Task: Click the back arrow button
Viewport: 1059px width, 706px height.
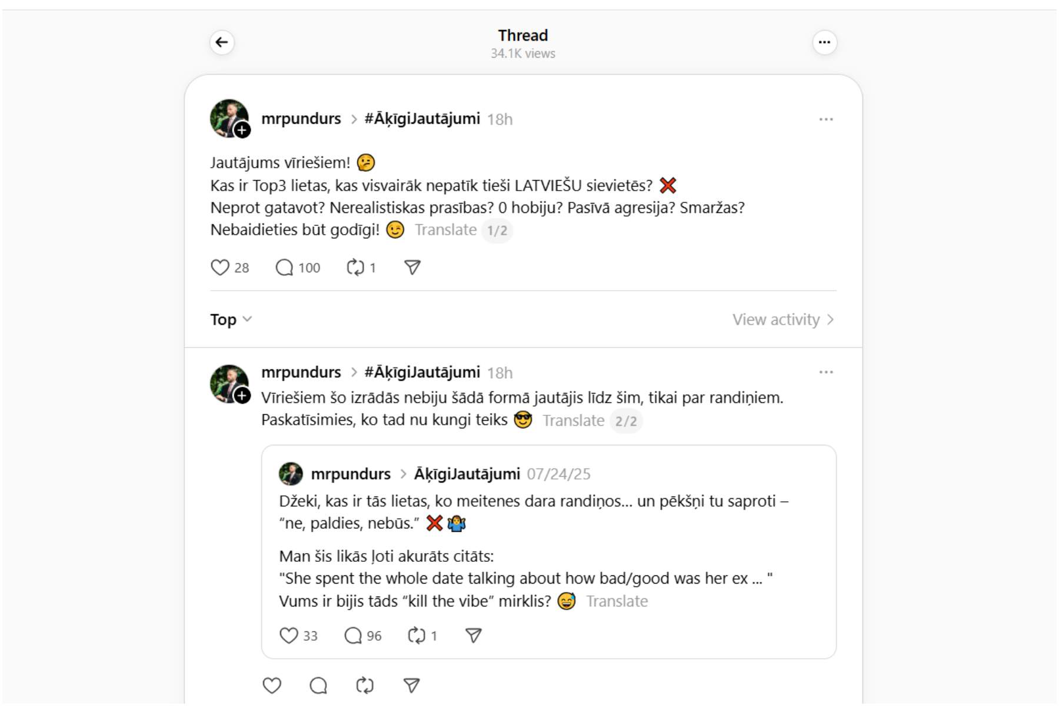Action: 222,42
